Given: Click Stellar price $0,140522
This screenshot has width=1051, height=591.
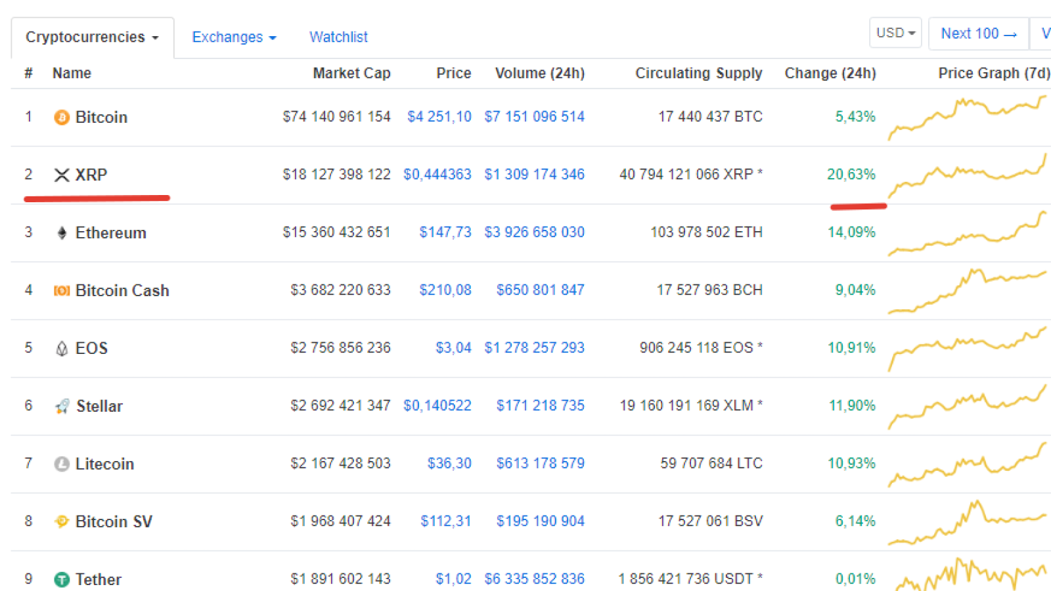Looking at the screenshot, I should (x=437, y=406).
